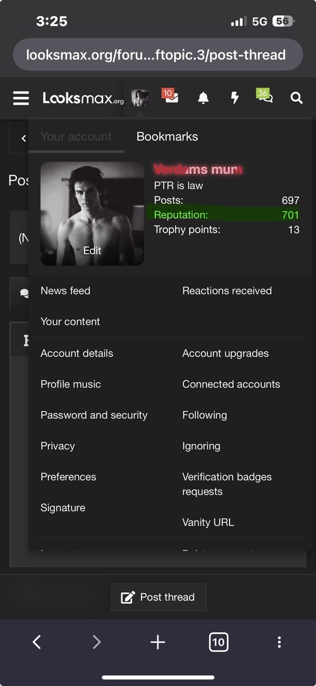Viewport: 316px width, 686px height.
Task: Open the Reactions received link
Action: point(227,291)
